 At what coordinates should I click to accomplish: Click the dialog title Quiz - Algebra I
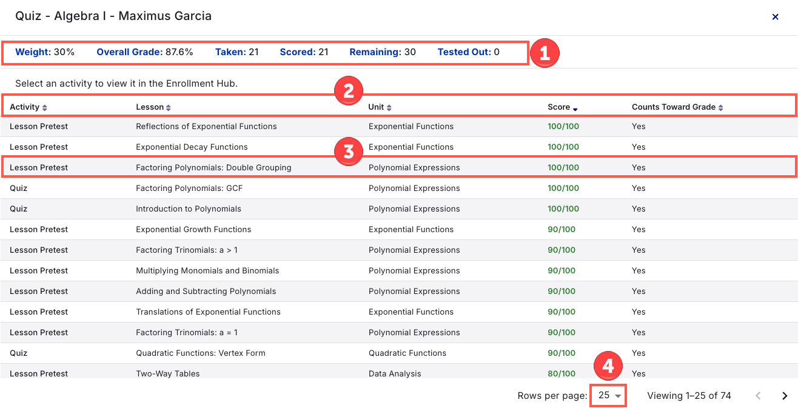pyautogui.click(x=113, y=16)
